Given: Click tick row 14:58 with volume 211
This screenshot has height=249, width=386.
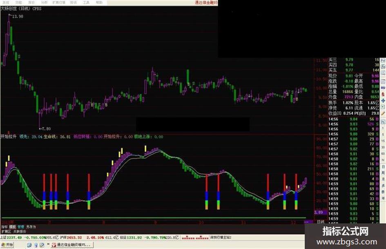Looking at the screenshot, I should [354, 169].
